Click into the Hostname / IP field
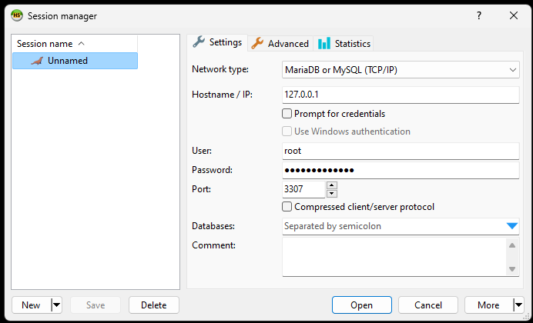 [x=401, y=95]
